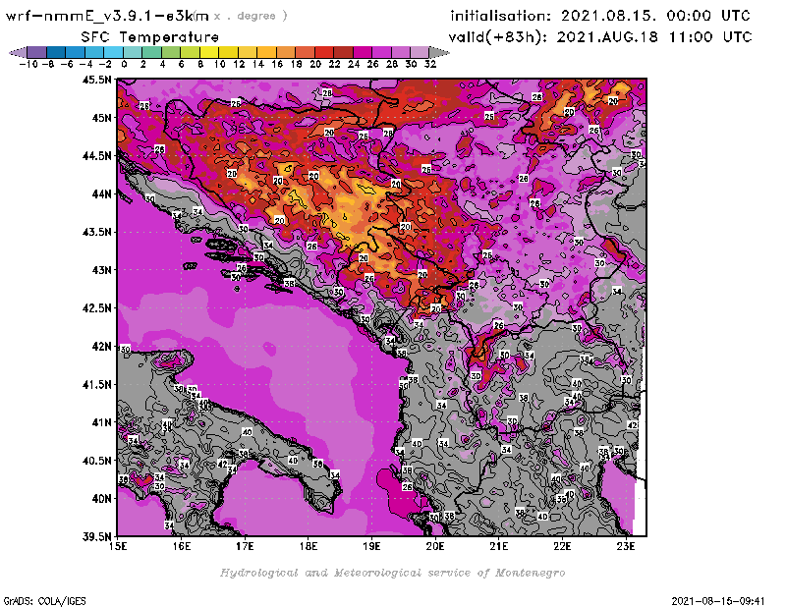This screenshot has width=786, height=607.
Task: Click the 18 label under the color legend
Action: 297,64
